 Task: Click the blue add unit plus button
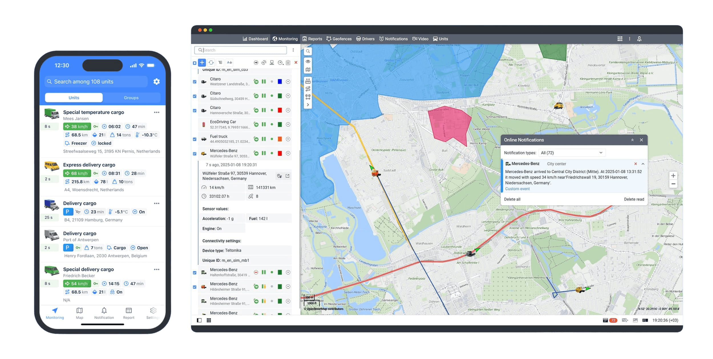pos(202,62)
